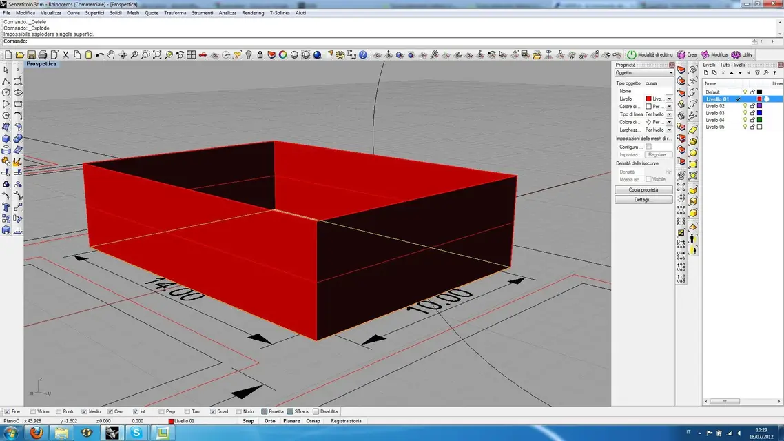Open the T-Splines menu
Image resolution: width=784 pixels, height=441 pixels.
click(280, 13)
